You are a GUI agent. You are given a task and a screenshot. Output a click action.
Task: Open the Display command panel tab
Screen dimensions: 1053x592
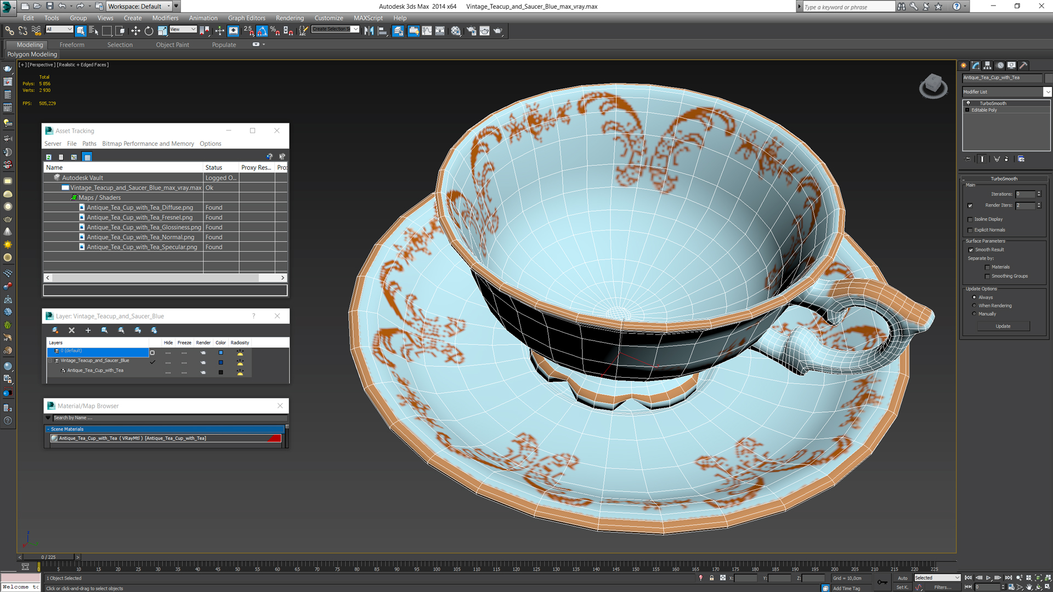click(1012, 65)
